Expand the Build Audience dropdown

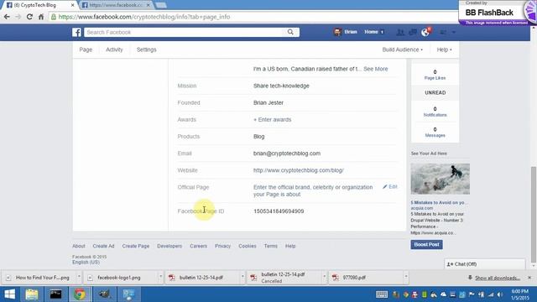coord(403,49)
